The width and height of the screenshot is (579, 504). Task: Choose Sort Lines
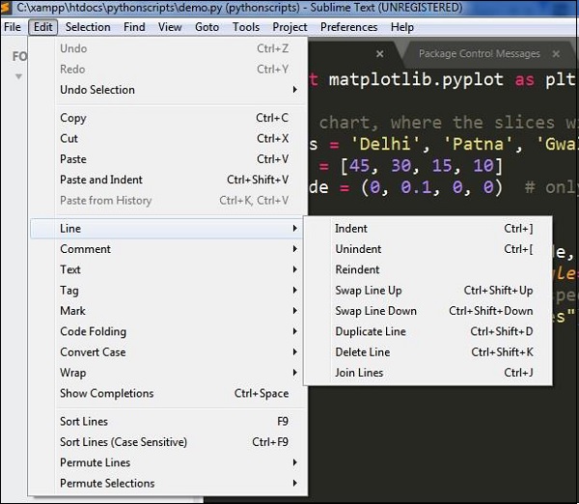168,421
